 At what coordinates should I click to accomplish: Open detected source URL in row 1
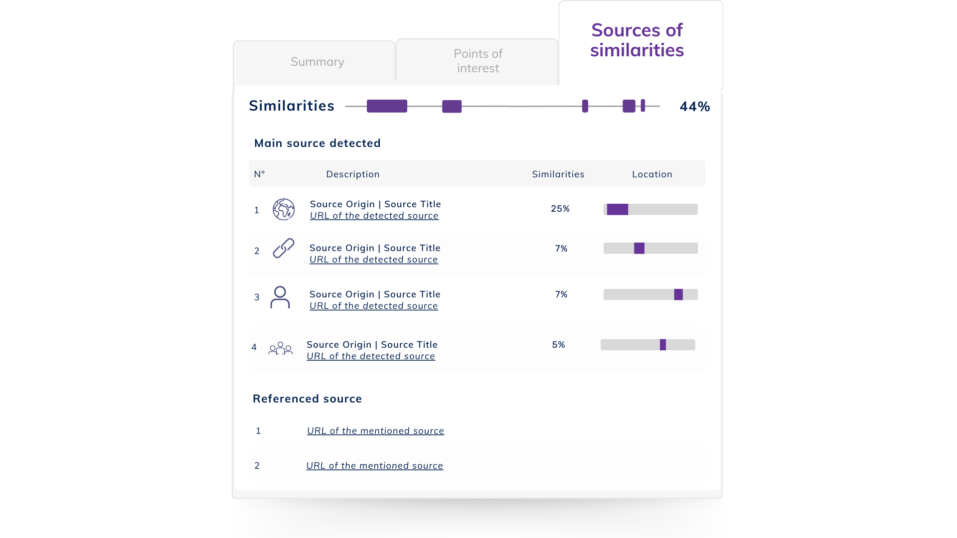pos(374,216)
